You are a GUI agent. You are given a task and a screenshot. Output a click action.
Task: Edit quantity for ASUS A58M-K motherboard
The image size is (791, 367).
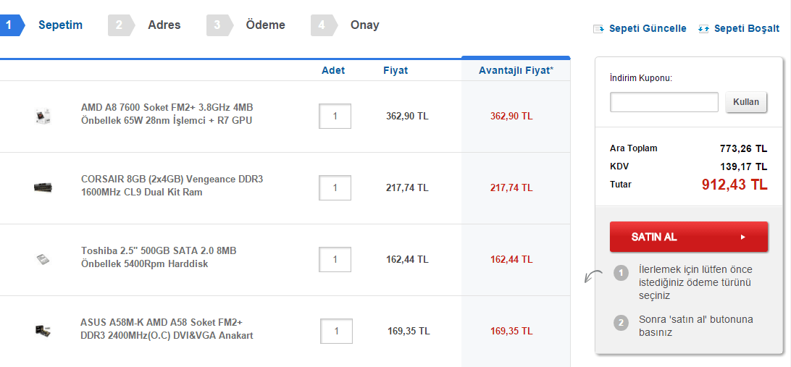click(x=337, y=331)
